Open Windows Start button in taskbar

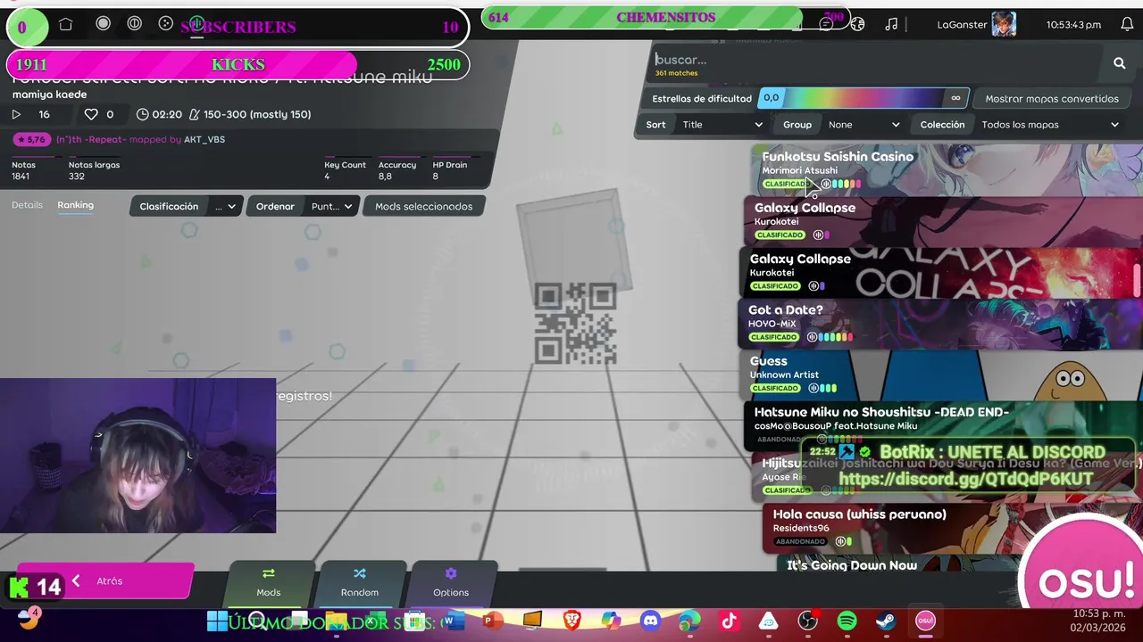coord(217,621)
